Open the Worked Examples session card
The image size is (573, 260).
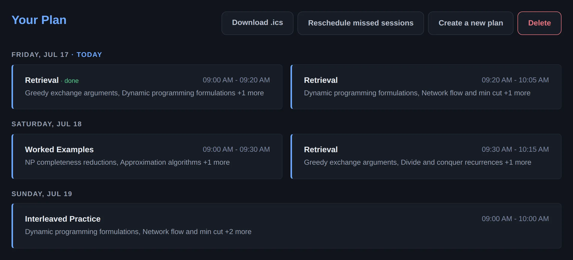[x=147, y=156]
